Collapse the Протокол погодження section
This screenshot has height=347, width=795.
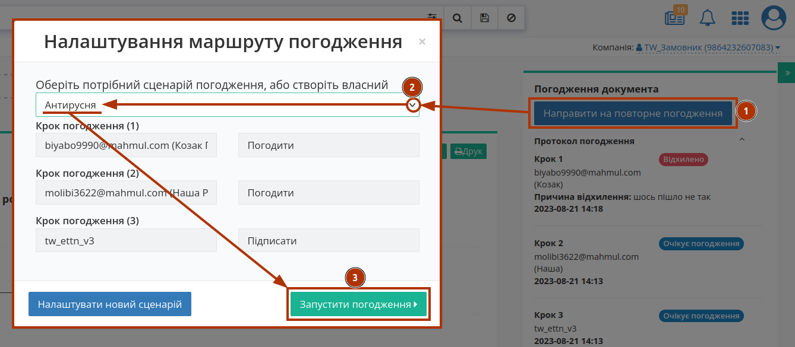742,141
